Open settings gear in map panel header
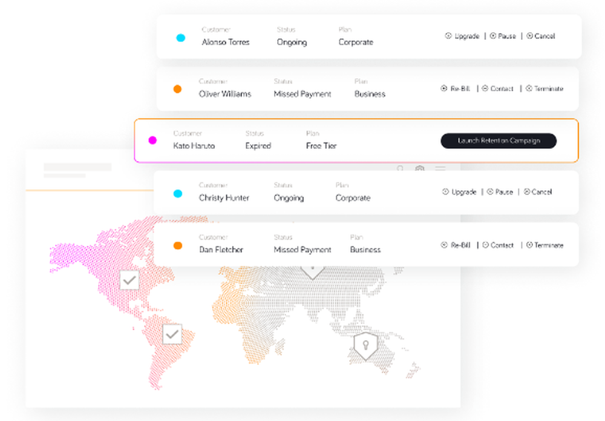The image size is (605, 421). pyautogui.click(x=420, y=169)
